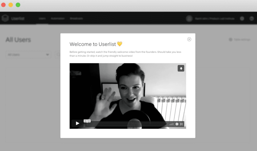Click the video download arrow icon
This screenshot has width=257, height=151.
(181, 69)
